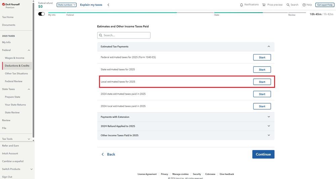336x179 pixels.
Task: Toggle the dark mode switch
Action: [41, 14]
